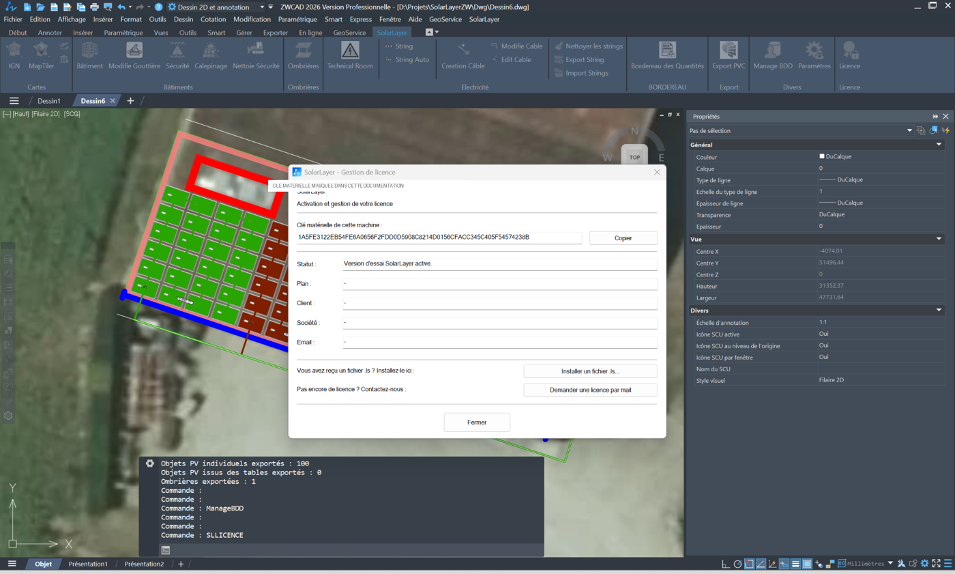955x574 pixels.
Task: Click the TOP face of view cube
Action: pos(634,157)
